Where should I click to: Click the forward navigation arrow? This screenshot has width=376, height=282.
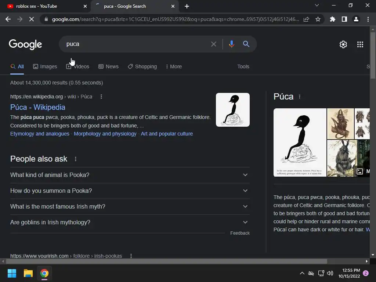click(x=20, y=19)
